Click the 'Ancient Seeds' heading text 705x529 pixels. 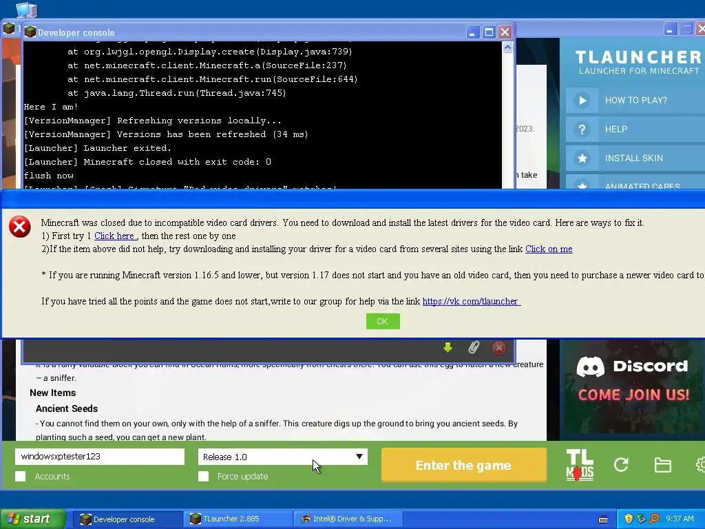(x=67, y=408)
